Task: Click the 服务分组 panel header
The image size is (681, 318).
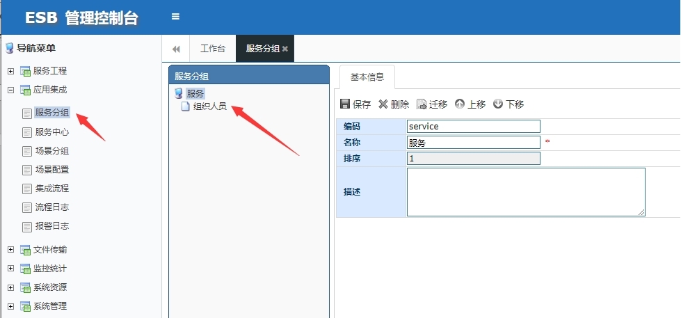Action: 249,75
